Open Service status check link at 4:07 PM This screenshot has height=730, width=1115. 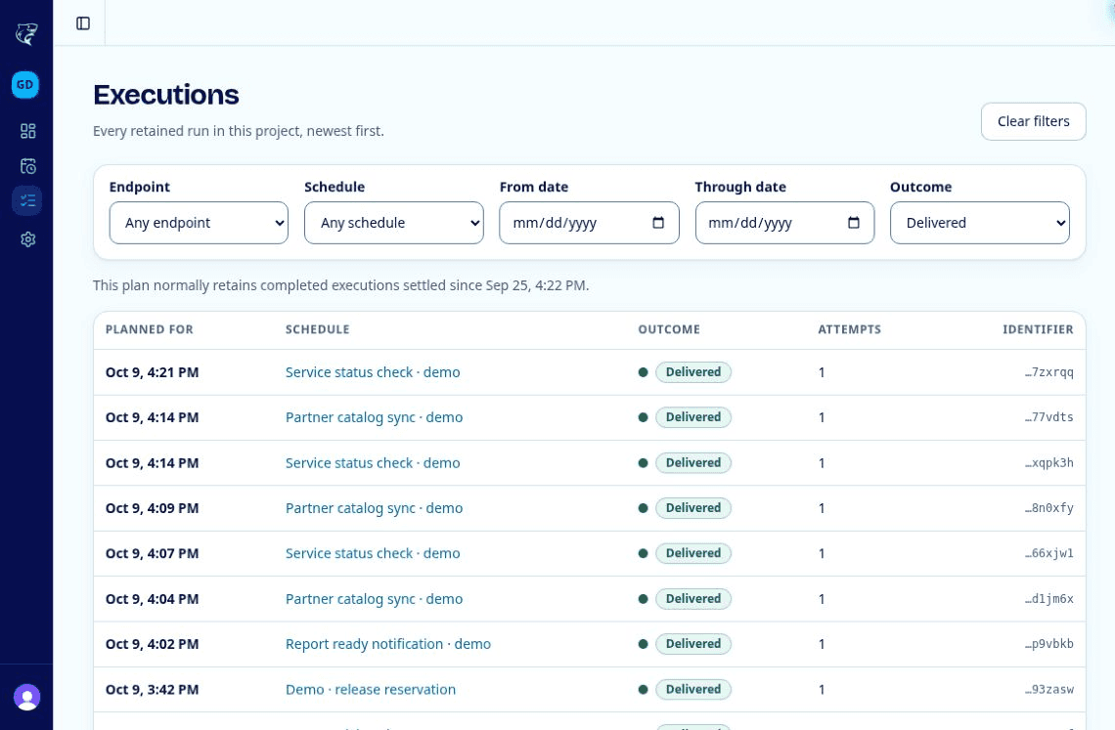click(373, 553)
